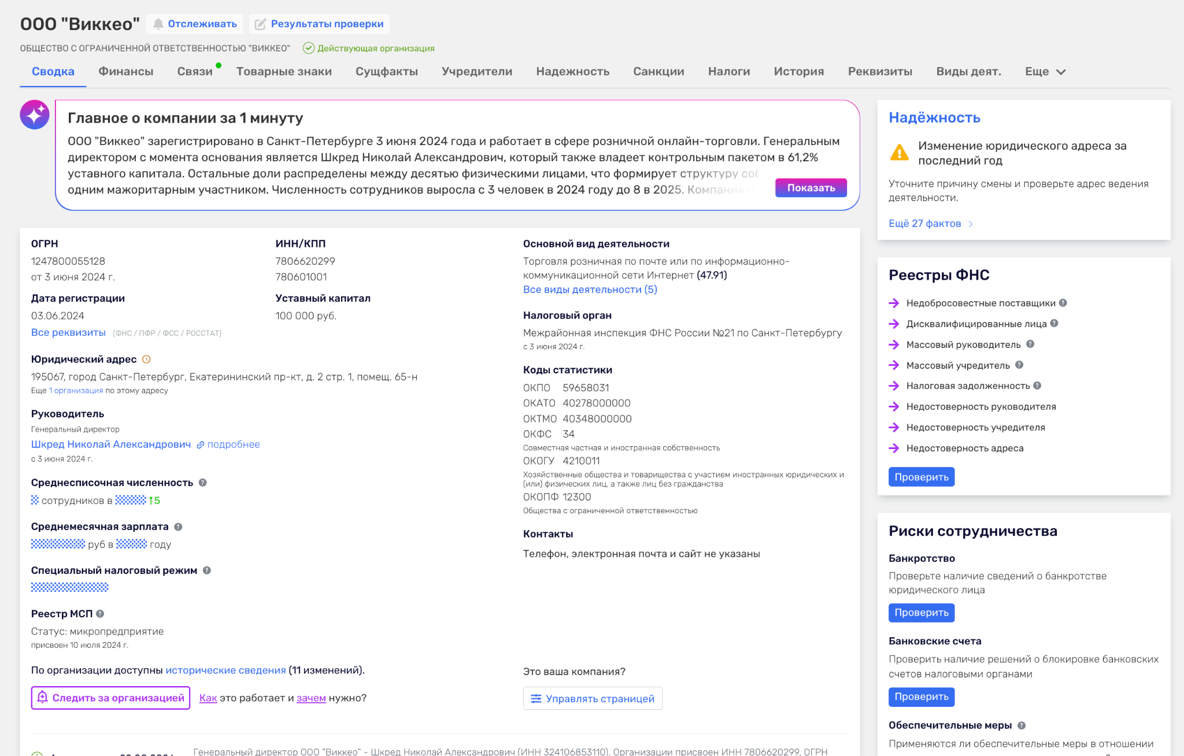Click the ОГРН number 1247800055128
Viewport: 1184px width, 756px height.
tap(68, 261)
